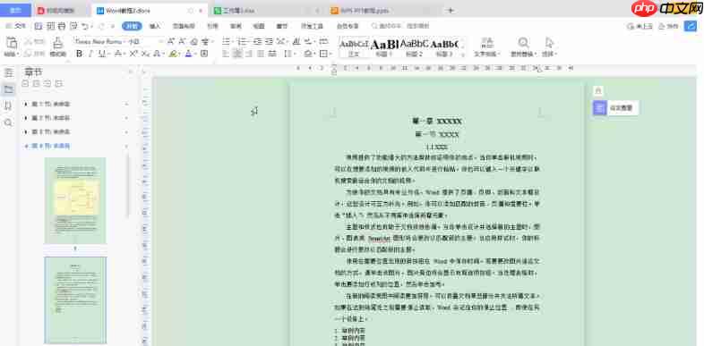The height and width of the screenshot is (346, 704).
Task: Toggle strikethrough formatting
Action: (117, 55)
